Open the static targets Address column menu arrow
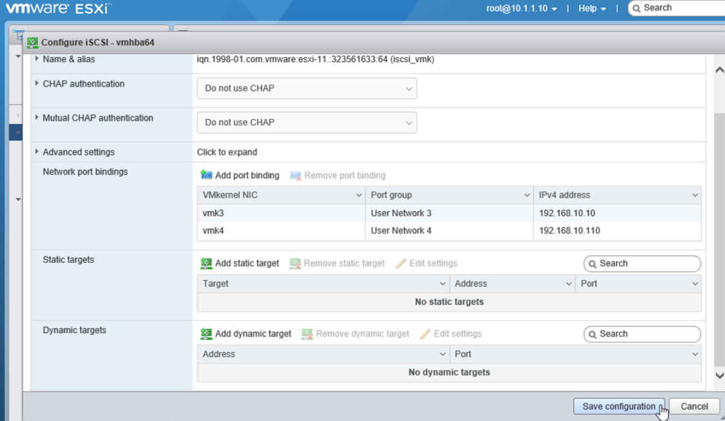Image resolution: width=725 pixels, height=421 pixels. (x=568, y=284)
